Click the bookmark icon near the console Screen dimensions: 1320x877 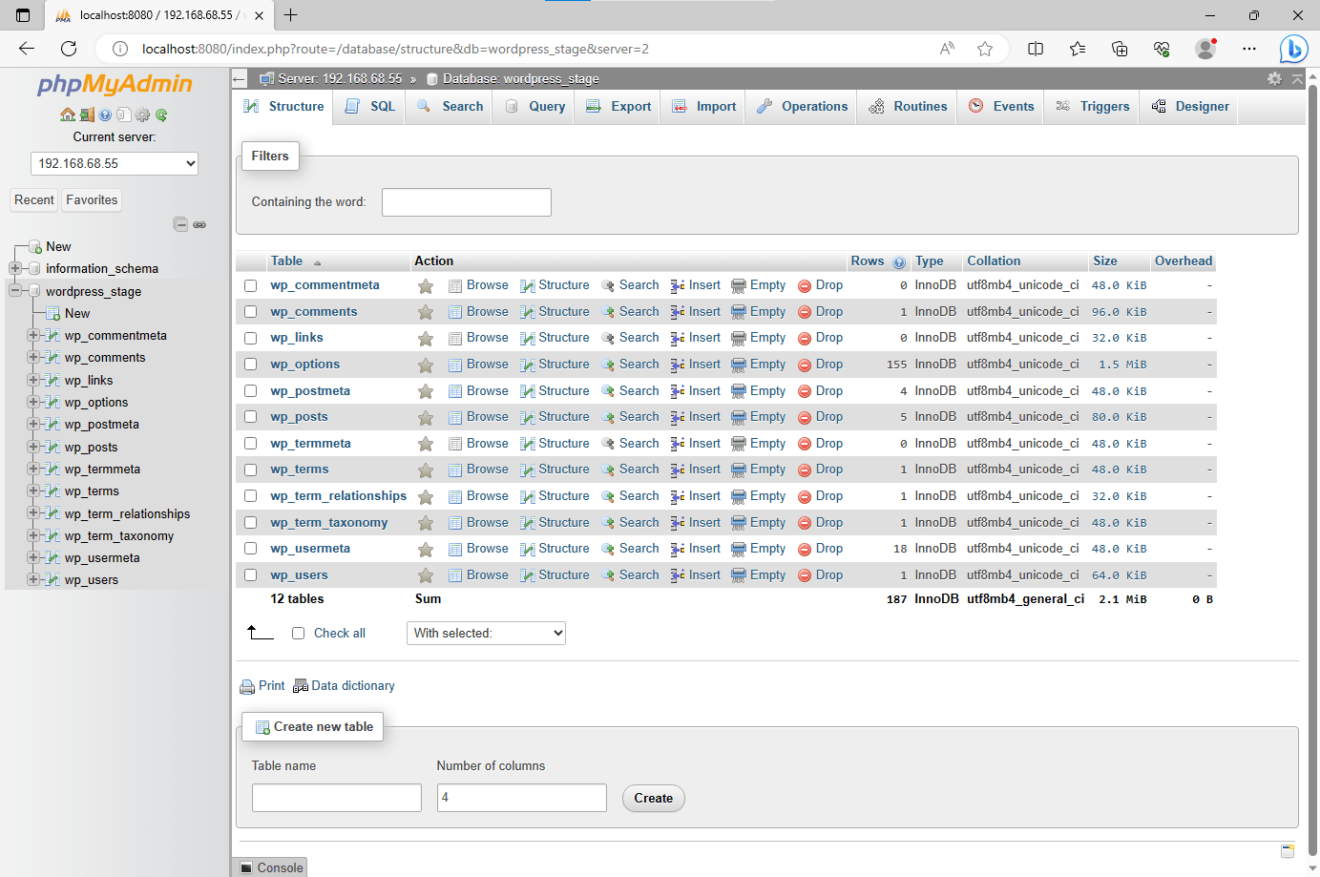coord(1288,850)
